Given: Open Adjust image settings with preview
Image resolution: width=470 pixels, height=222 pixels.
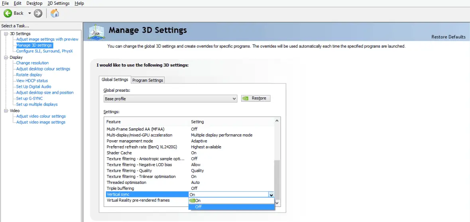Looking at the screenshot, I should point(47,39).
